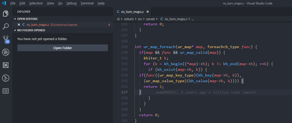Click D:\coturn\src\server path label
The width and height of the screenshot is (292, 123).
pos(64,25)
